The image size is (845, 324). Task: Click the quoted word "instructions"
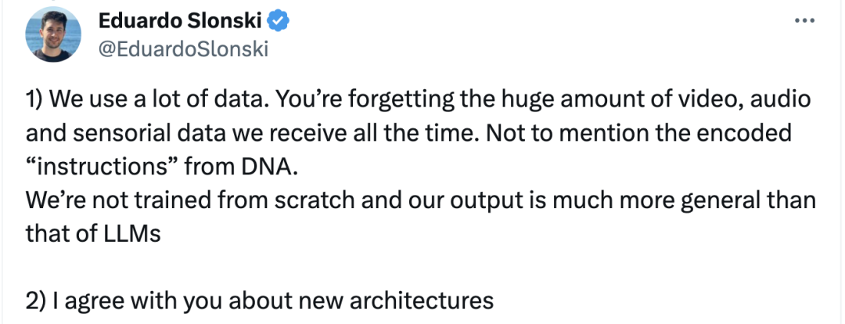[101, 167]
